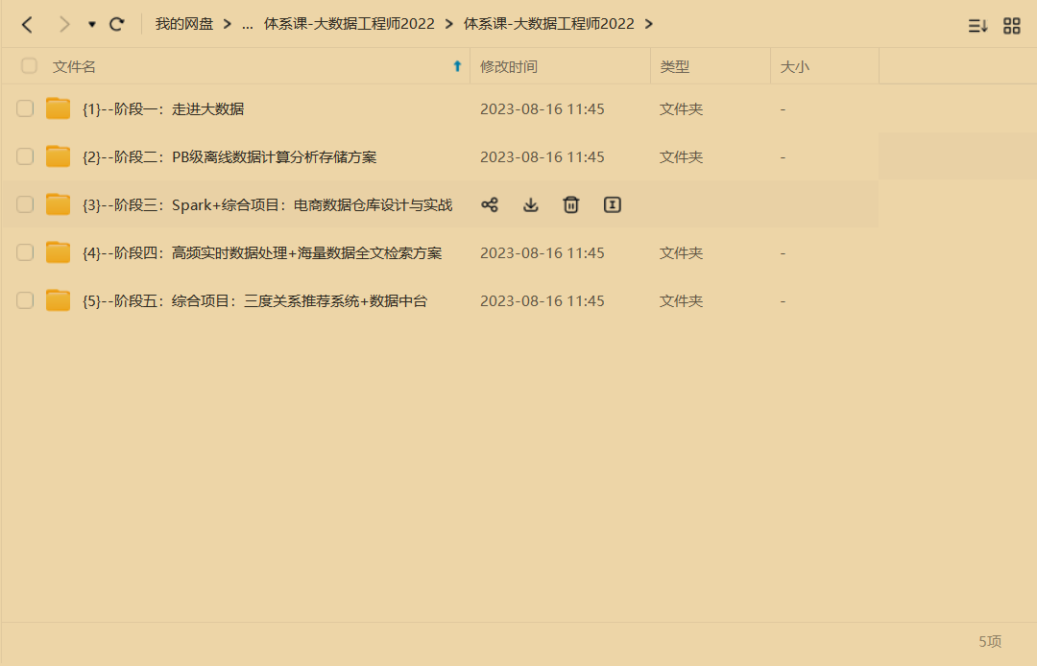Toggle the blue ascending sort arrow
The width and height of the screenshot is (1037, 666).
[x=457, y=66]
